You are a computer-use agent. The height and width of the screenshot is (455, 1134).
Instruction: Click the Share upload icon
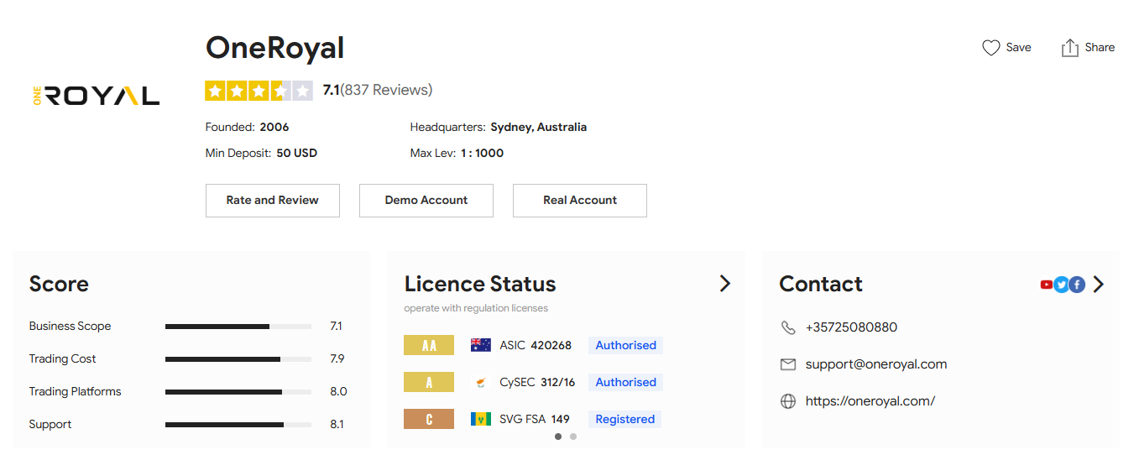pyautogui.click(x=1069, y=48)
